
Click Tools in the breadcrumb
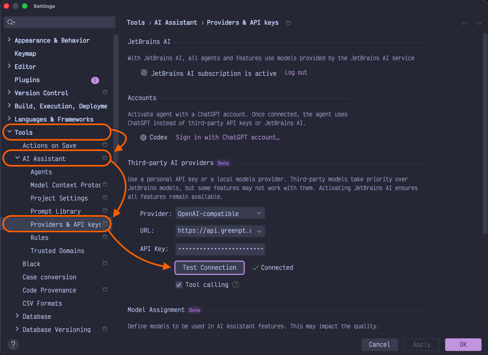[x=136, y=22]
